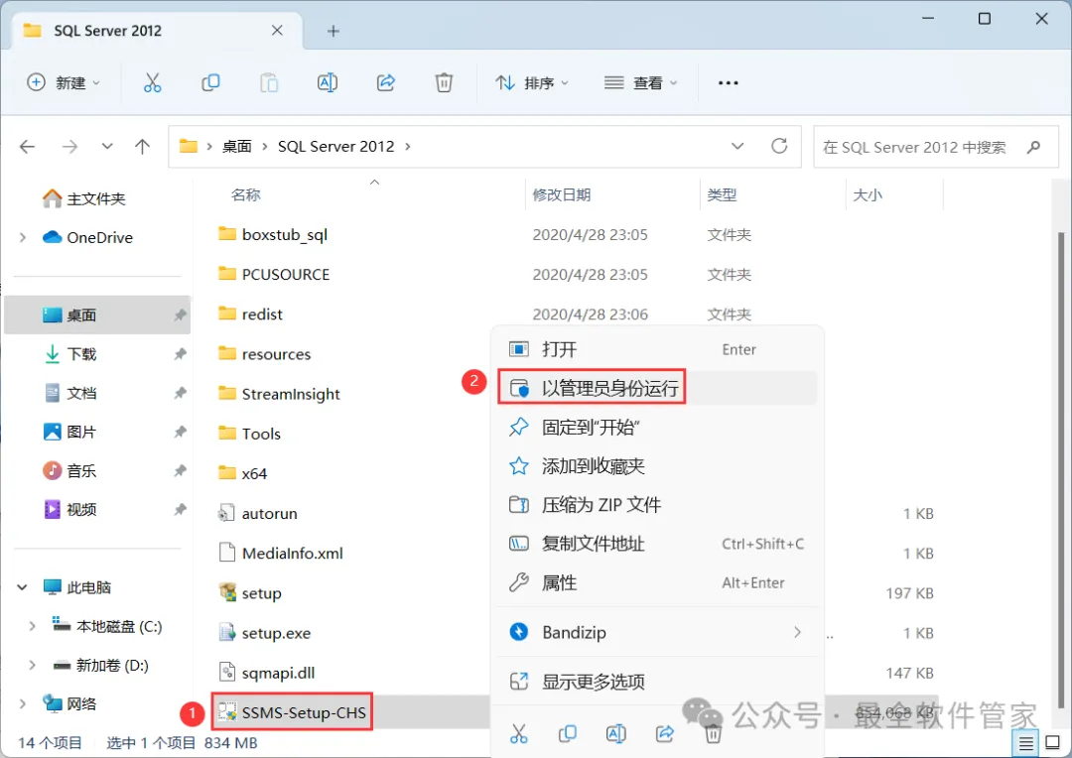Expand the 新加卷 (D:) node
The height and width of the screenshot is (758, 1072).
point(32,665)
